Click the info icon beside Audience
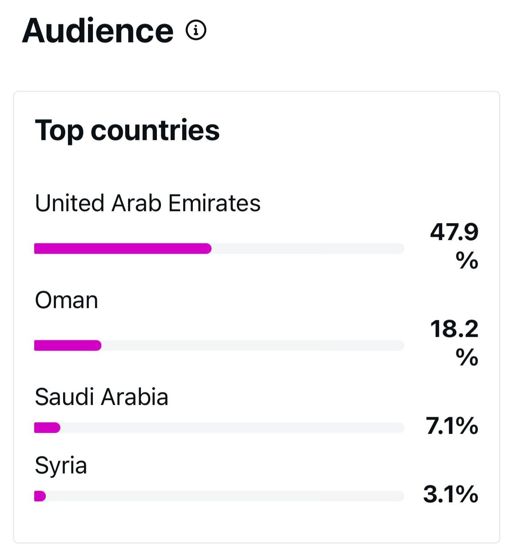Viewport: 508px width, 556px height. point(196,31)
